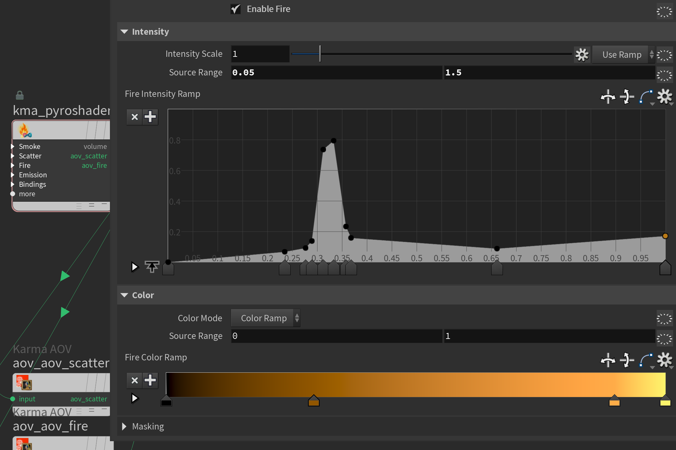Click the Intensity Scale gear icon
Viewport: 676px width, 450px height.
pyautogui.click(x=582, y=55)
